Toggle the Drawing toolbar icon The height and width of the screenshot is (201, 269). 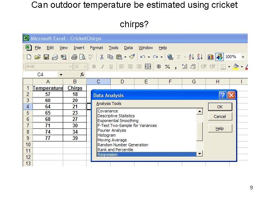pos(219,57)
